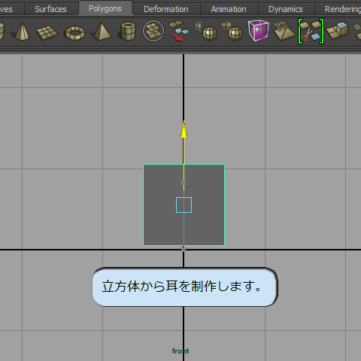Select the scissors Cut Faces tool icon
Screen dimensions: 361x361
point(311,32)
